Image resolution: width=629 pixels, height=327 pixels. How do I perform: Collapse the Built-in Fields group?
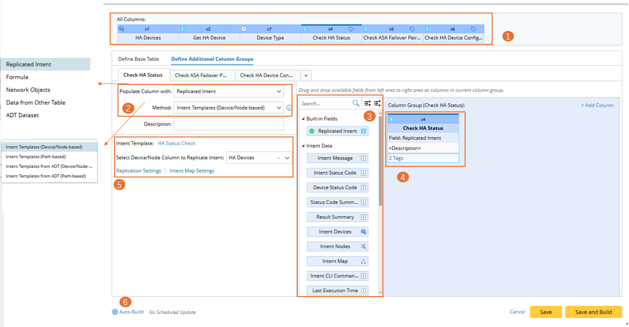(303, 119)
